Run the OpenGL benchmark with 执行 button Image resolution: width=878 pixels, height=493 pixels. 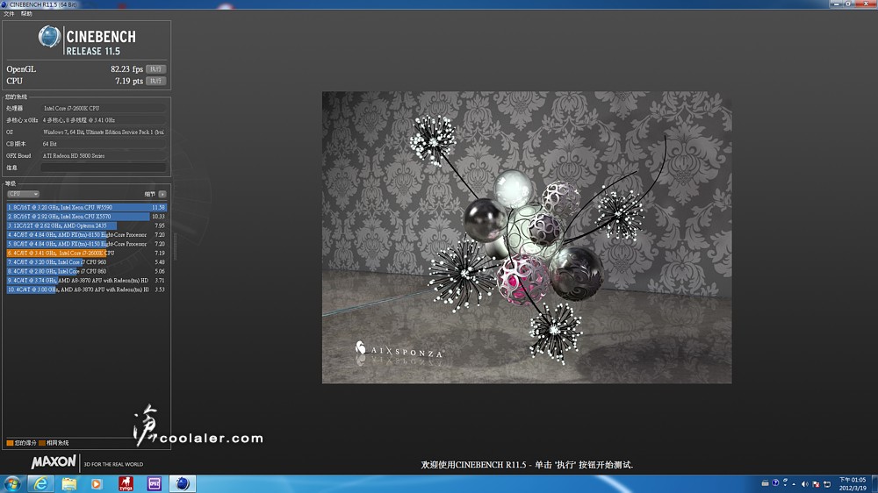(x=155, y=68)
